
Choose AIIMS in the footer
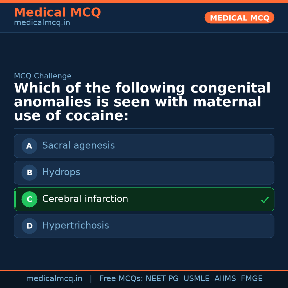click(x=225, y=279)
